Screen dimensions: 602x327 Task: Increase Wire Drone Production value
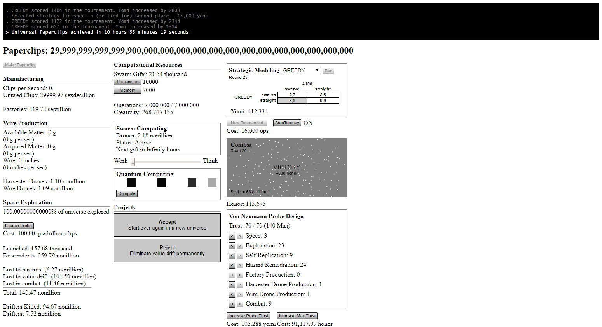240,294
